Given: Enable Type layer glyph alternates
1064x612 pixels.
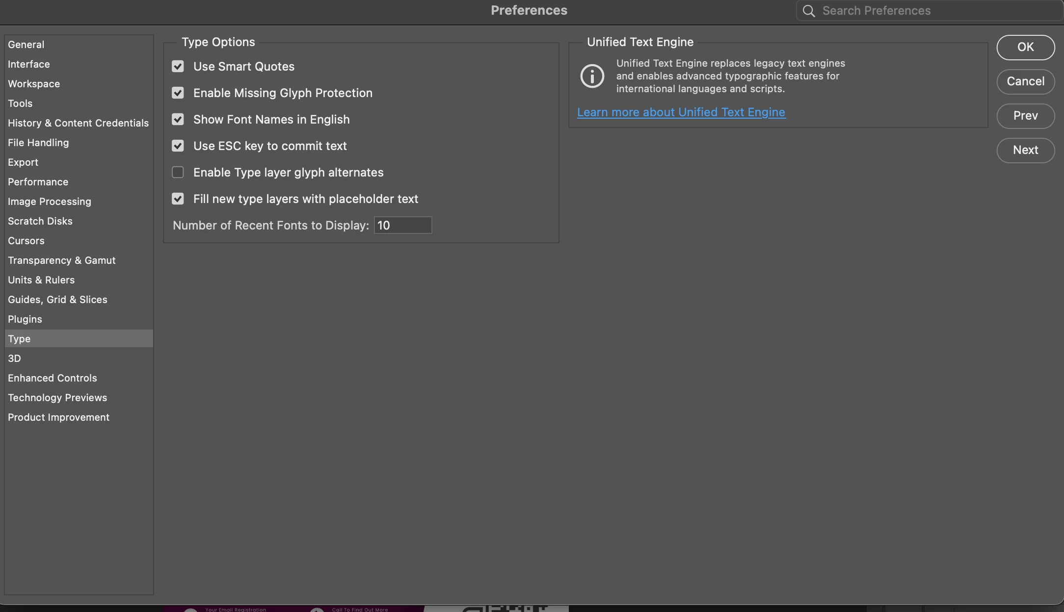Looking at the screenshot, I should point(178,172).
